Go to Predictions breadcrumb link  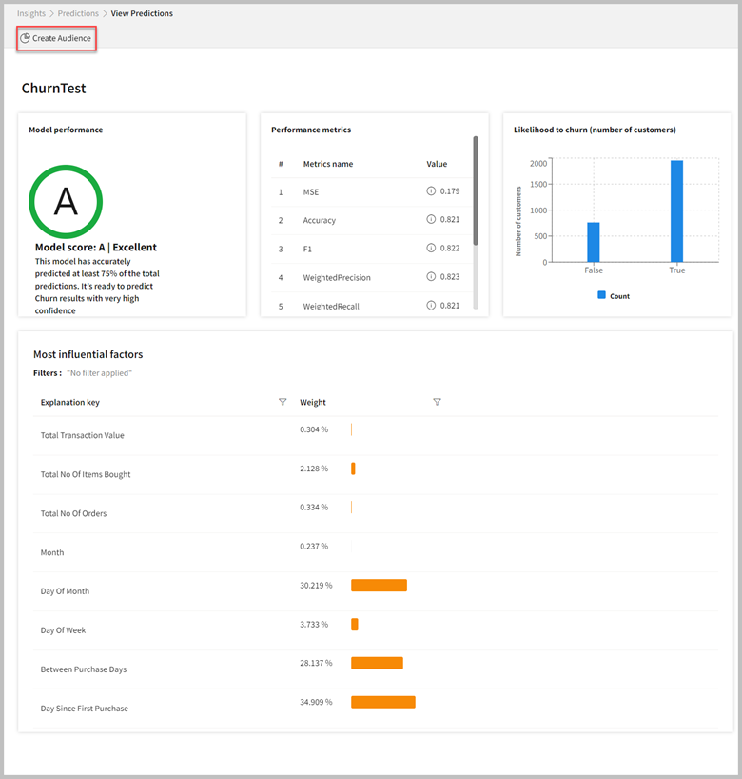click(x=78, y=13)
